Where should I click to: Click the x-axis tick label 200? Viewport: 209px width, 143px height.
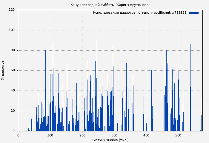(82, 135)
